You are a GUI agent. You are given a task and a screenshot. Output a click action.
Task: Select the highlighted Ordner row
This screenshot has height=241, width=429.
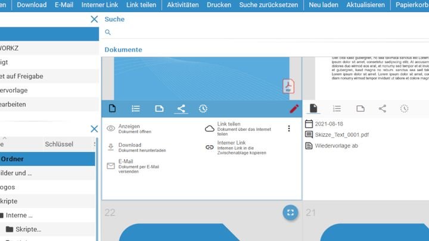pos(47,159)
